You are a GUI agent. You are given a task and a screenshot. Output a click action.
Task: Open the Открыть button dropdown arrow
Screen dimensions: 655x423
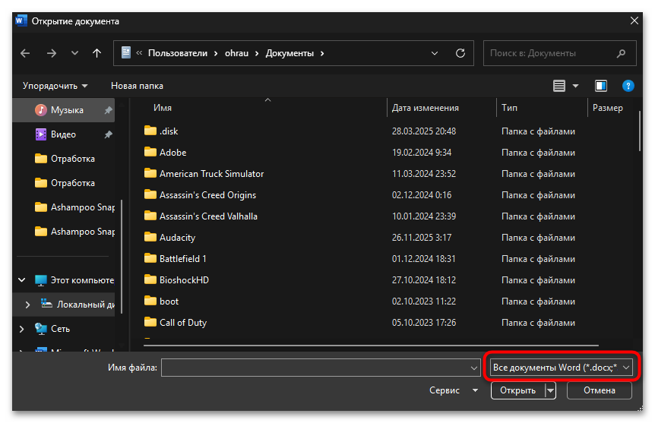550,390
